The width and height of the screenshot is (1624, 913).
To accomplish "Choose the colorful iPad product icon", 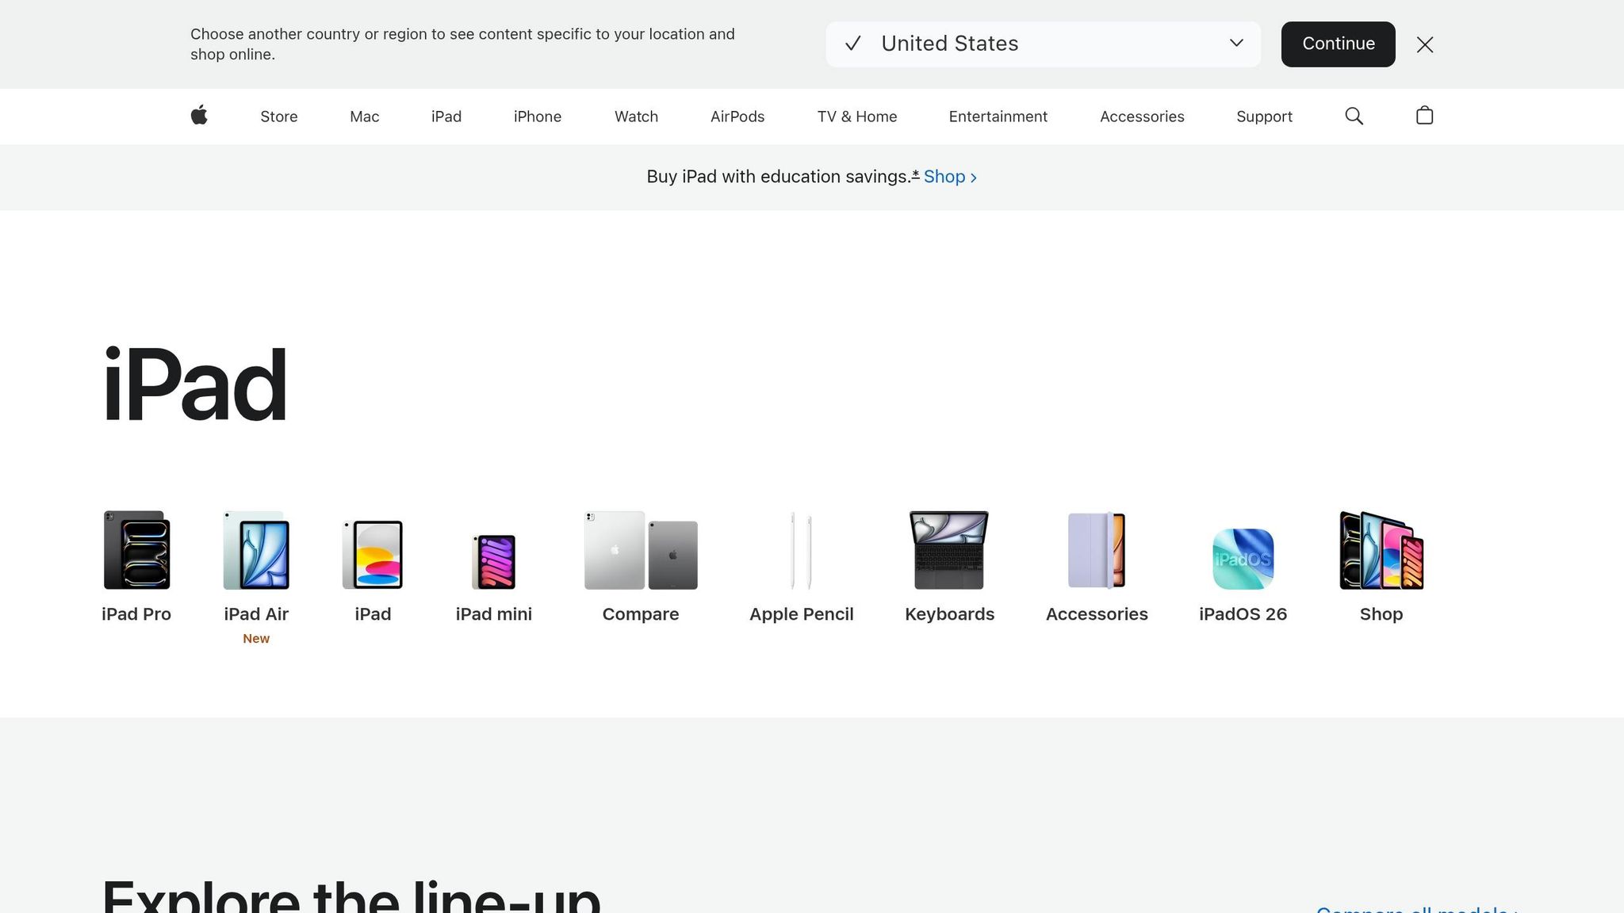I will (373, 555).
